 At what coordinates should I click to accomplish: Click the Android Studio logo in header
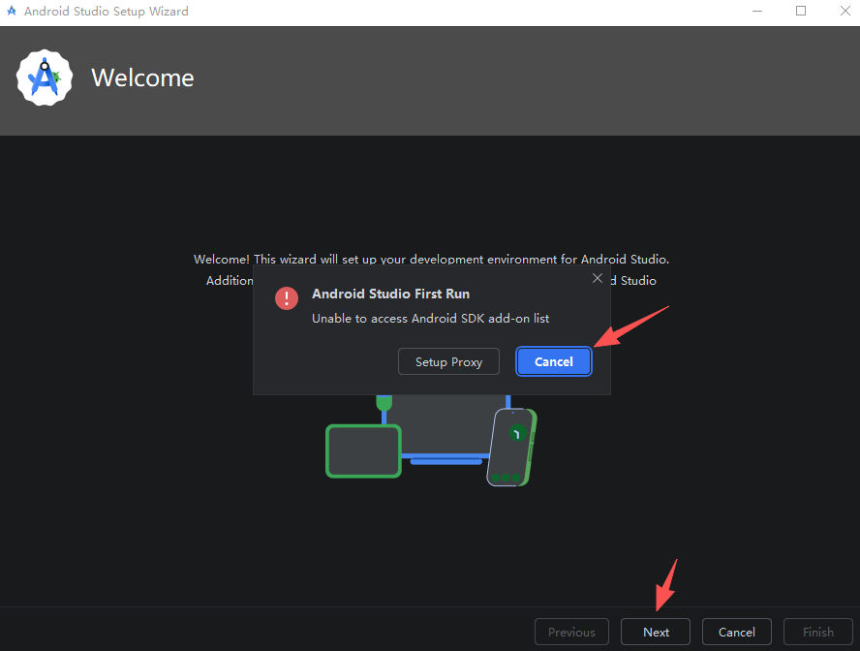tap(45, 77)
